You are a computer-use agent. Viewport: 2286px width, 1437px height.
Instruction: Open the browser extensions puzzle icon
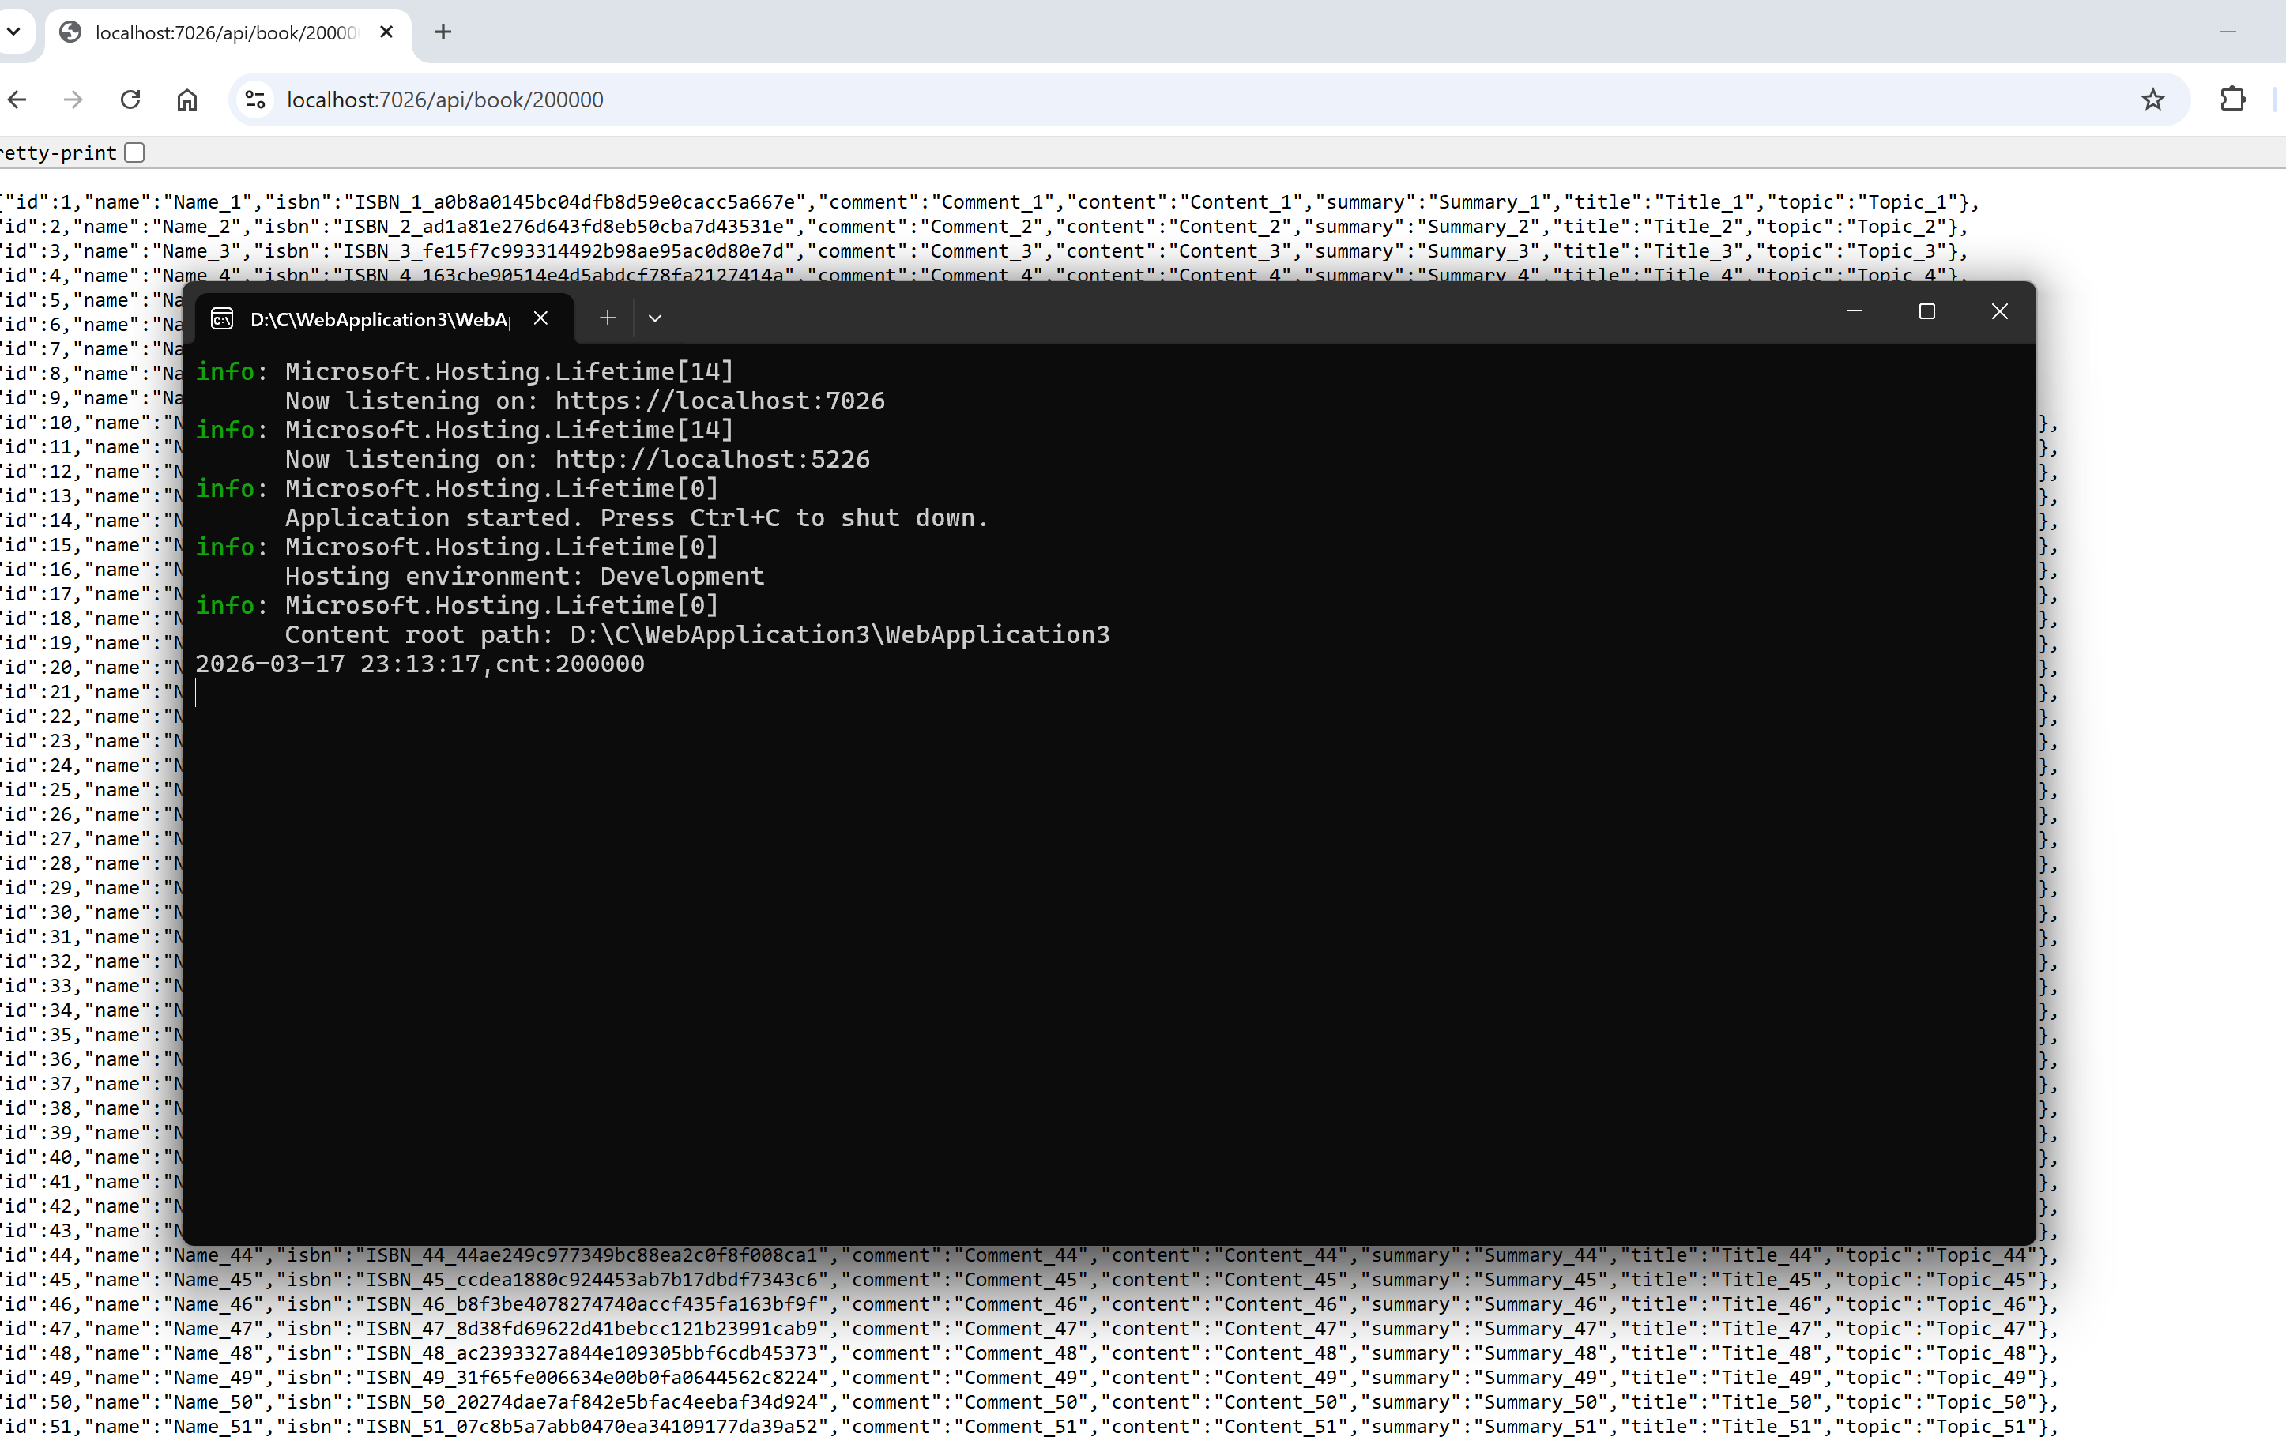coord(2233,100)
